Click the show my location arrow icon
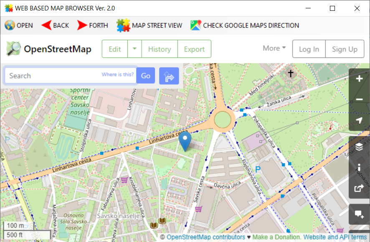This screenshot has height=242, width=370. pos(359,120)
